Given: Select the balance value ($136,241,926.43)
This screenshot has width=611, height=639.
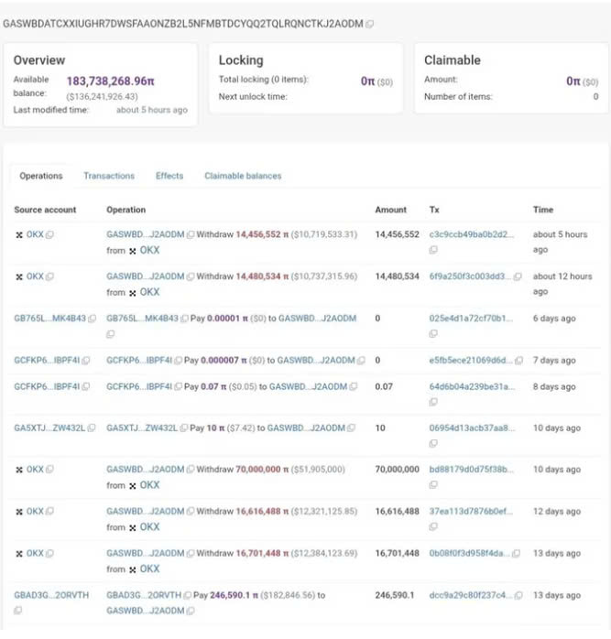Looking at the screenshot, I should 102,97.
